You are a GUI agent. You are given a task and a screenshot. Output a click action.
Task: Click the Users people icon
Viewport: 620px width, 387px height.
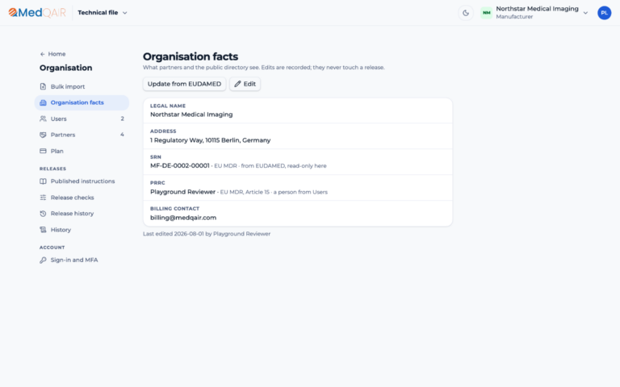(x=43, y=119)
